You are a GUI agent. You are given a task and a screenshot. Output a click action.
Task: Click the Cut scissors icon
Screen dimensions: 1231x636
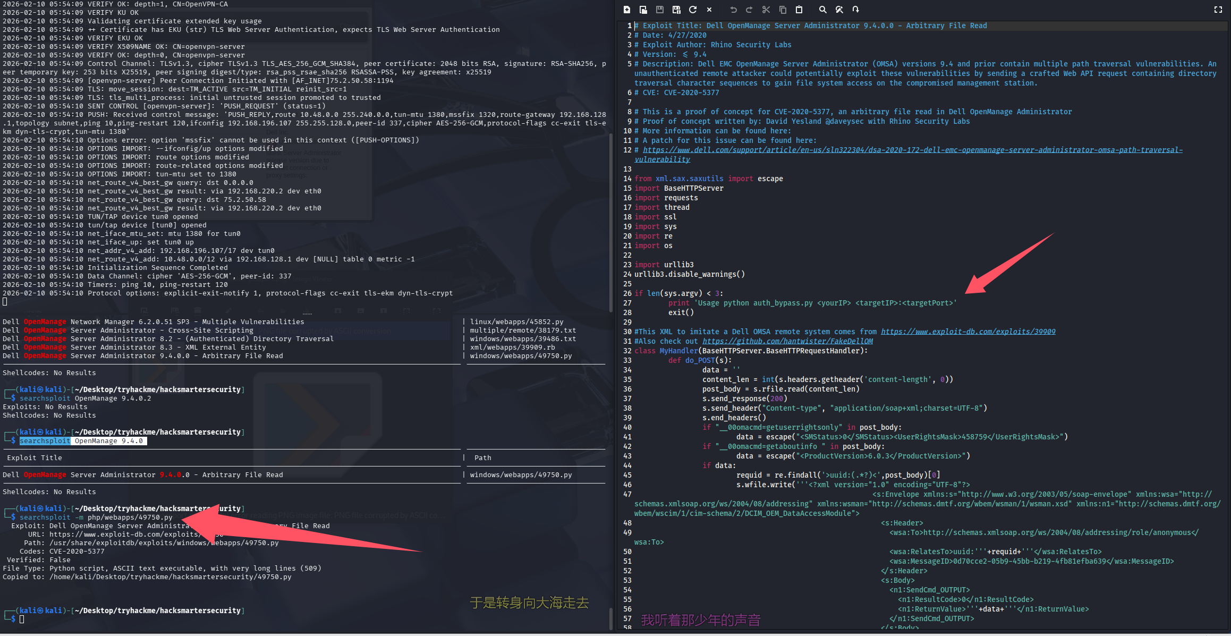(x=766, y=10)
